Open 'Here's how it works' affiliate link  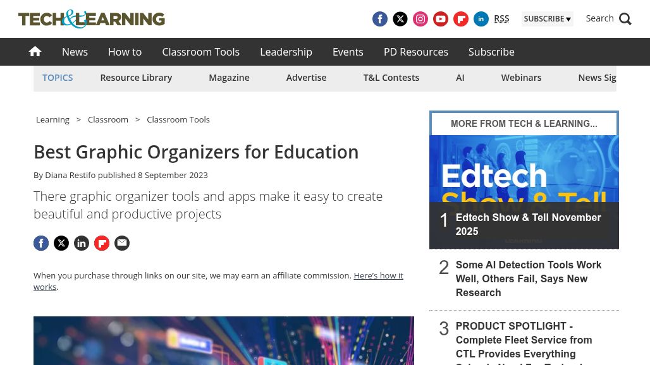click(378, 276)
